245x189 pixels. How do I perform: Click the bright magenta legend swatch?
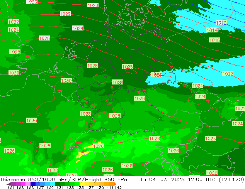pyautogui.click(x=23, y=184)
